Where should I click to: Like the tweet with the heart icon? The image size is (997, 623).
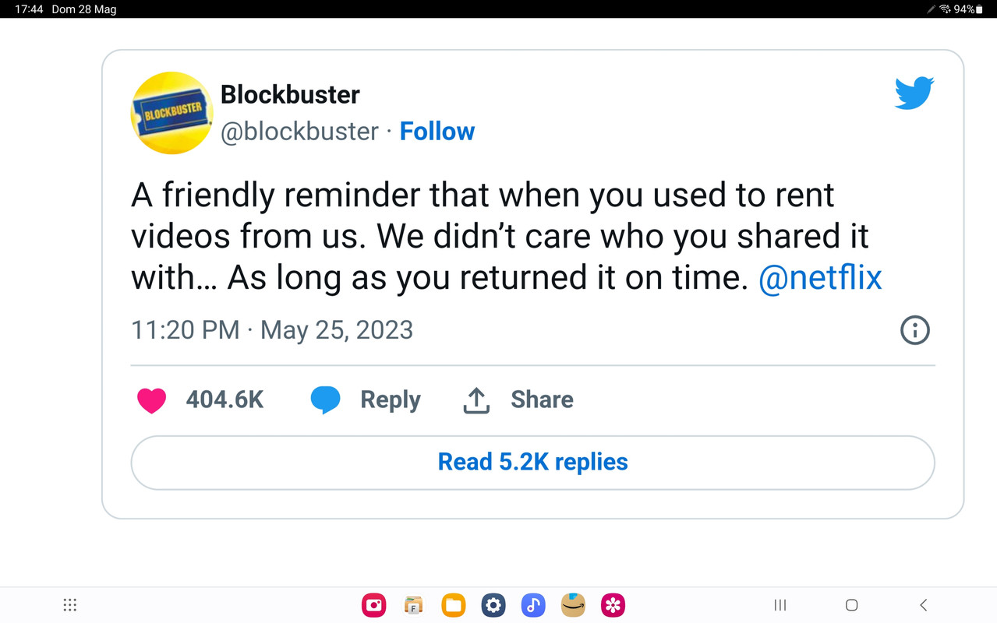click(151, 400)
